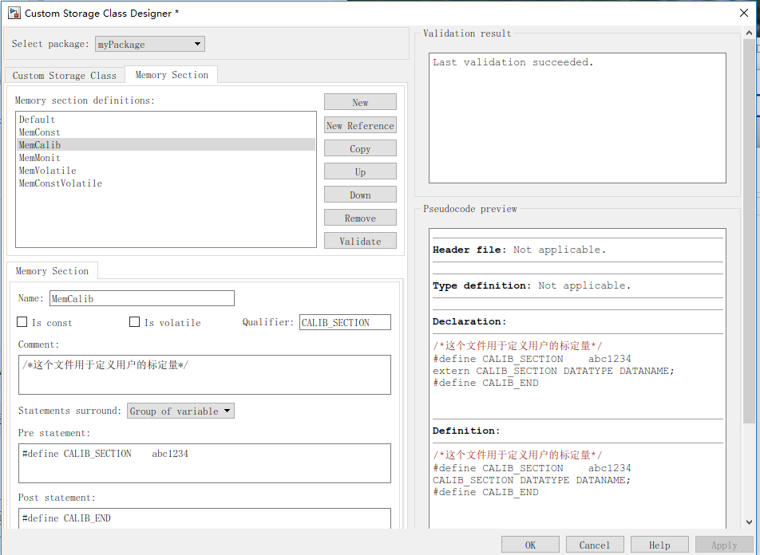Close the Custom Storage Class Designer window
The height and width of the screenshot is (555, 760).
[744, 13]
